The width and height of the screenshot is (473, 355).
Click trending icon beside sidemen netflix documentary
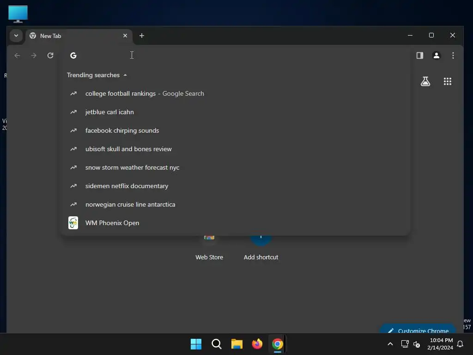coord(73,186)
